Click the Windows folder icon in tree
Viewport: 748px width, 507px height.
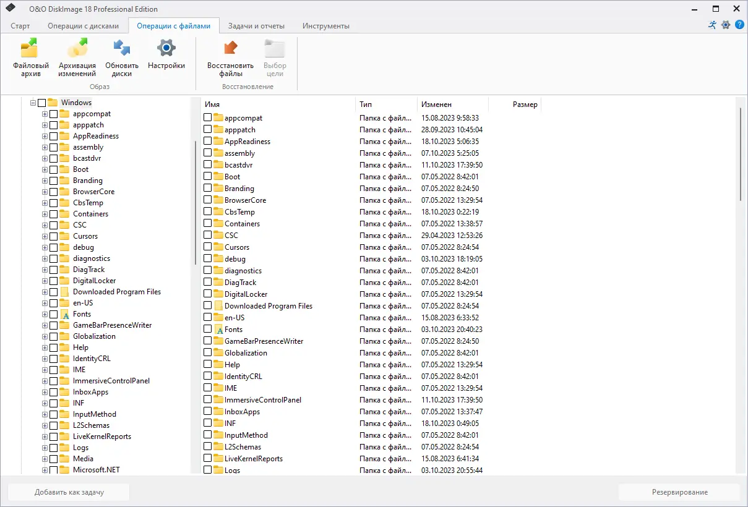(x=53, y=103)
